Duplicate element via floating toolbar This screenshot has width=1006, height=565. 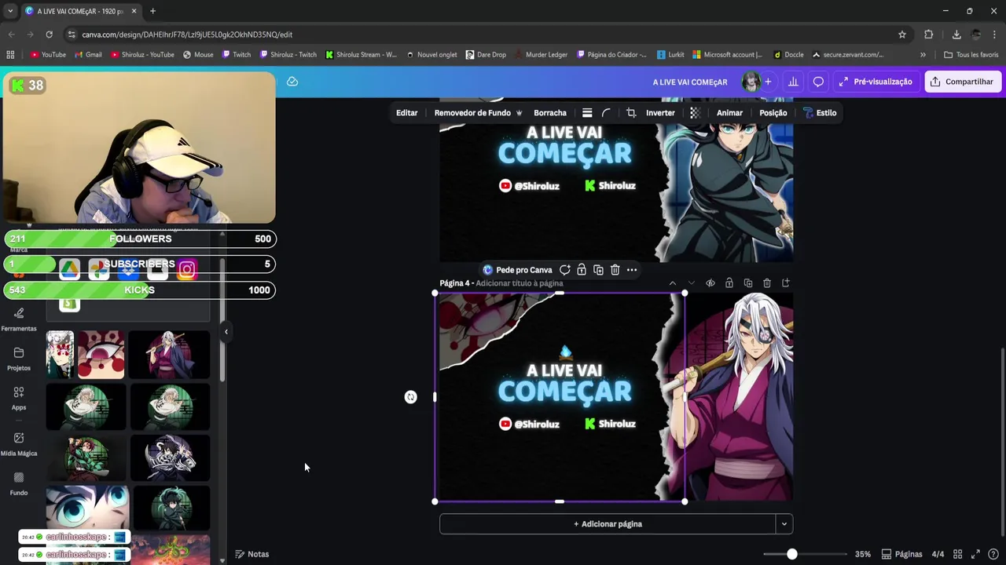pyautogui.click(x=598, y=270)
